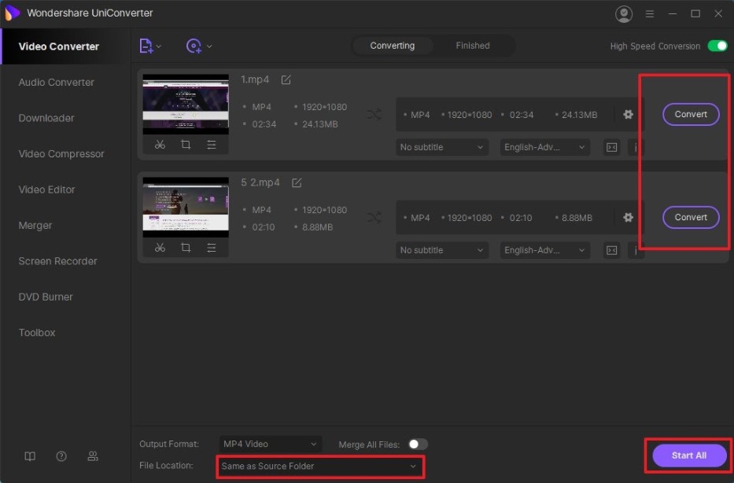Click the trim scissors icon for 5 2.mp4
Image resolution: width=734 pixels, height=483 pixels.
click(x=160, y=248)
